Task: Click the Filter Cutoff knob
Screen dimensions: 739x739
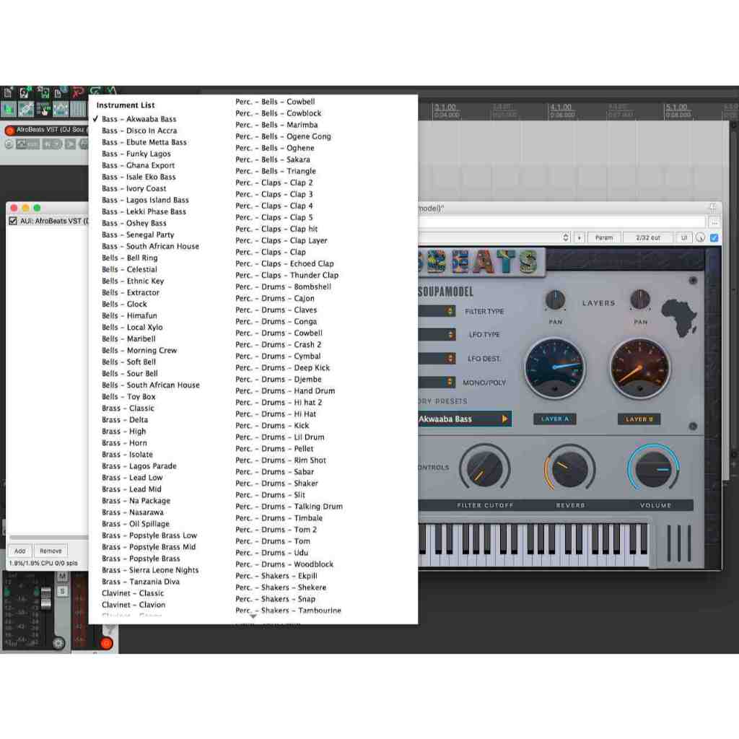Action: [484, 468]
